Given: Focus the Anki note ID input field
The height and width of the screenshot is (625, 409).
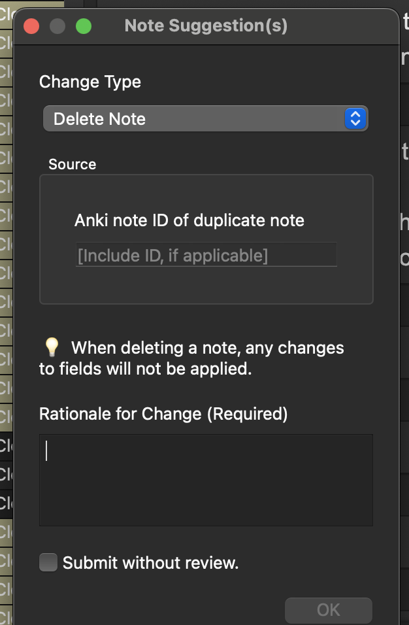Looking at the screenshot, I should click(x=206, y=255).
